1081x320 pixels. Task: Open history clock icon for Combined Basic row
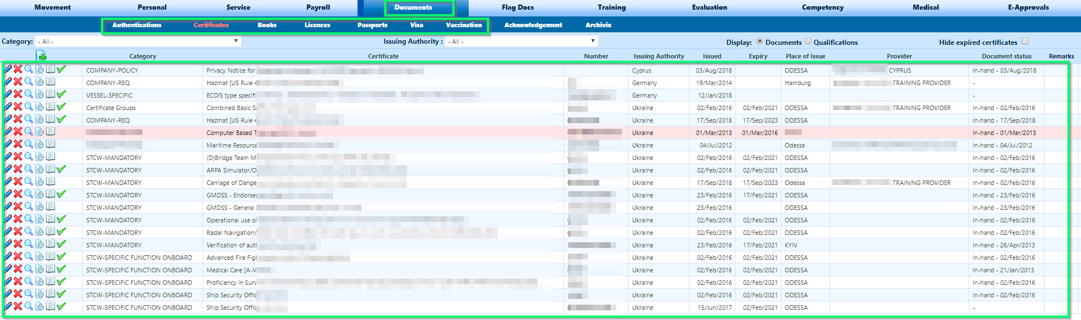tap(39, 107)
